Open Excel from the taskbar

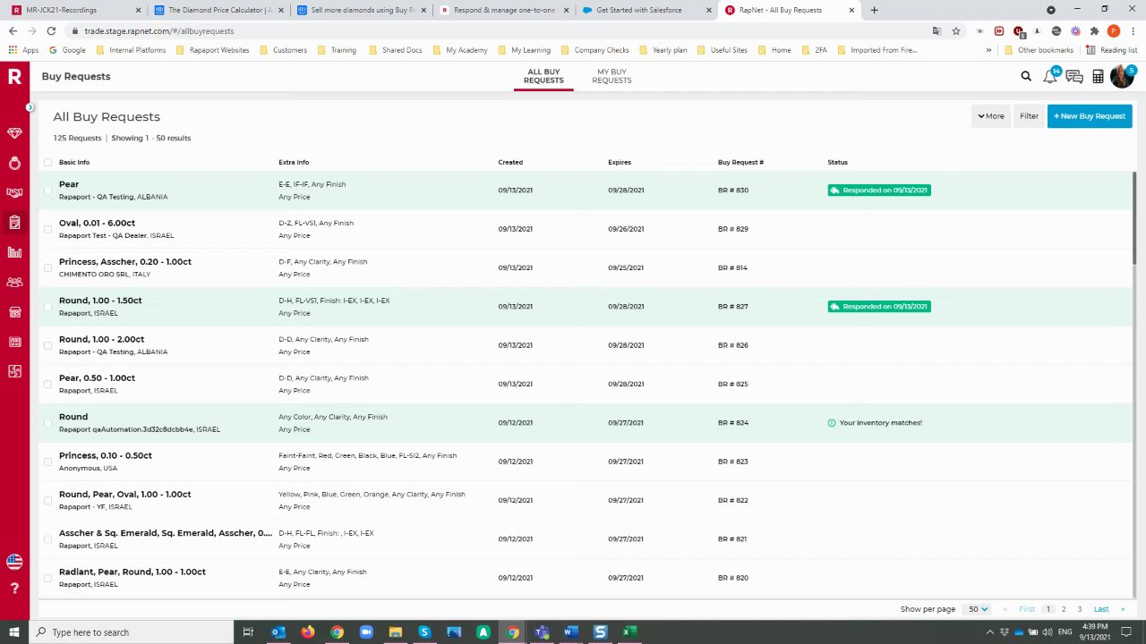[629, 632]
